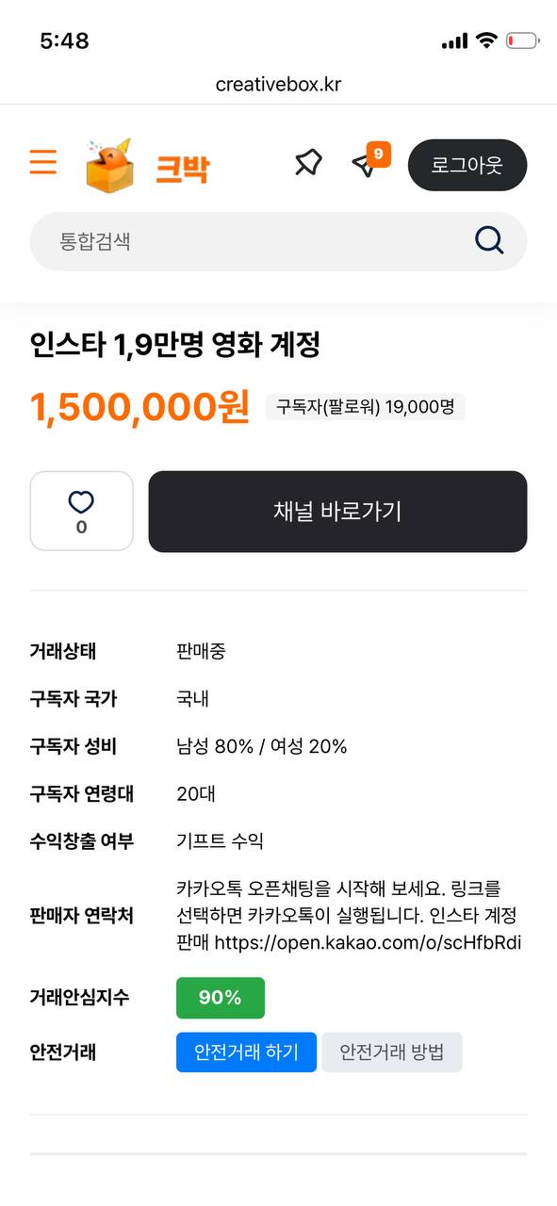The image size is (557, 1206).
Task: Open the 안전거래 방법 guide button
Action: click(x=392, y=1052)
